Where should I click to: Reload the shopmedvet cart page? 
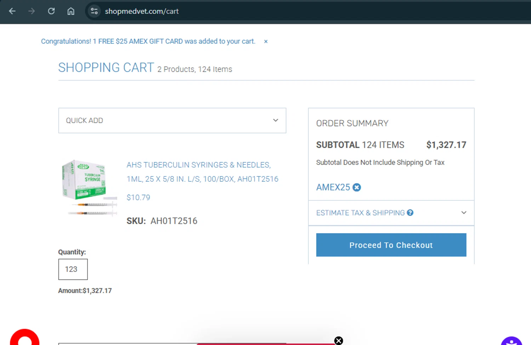[51, 11]
